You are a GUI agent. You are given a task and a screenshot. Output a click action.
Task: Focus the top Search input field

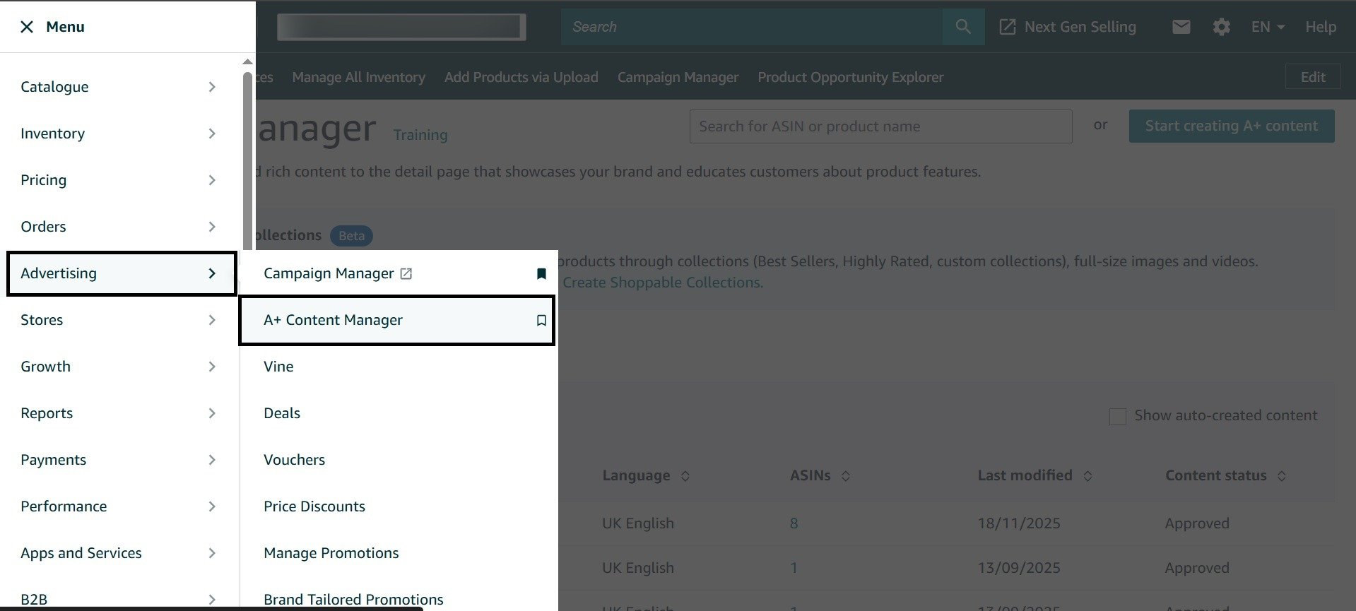752,27
